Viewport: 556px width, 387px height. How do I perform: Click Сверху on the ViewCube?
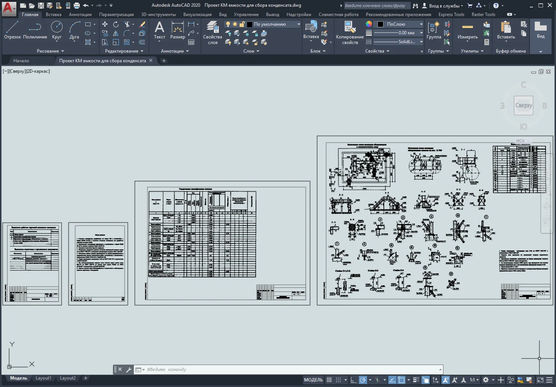[x=523, y=106]
